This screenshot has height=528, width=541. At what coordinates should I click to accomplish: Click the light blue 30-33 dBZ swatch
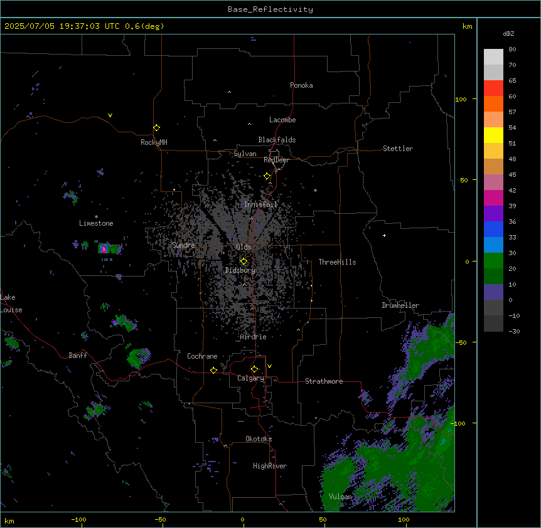(493, 245)
